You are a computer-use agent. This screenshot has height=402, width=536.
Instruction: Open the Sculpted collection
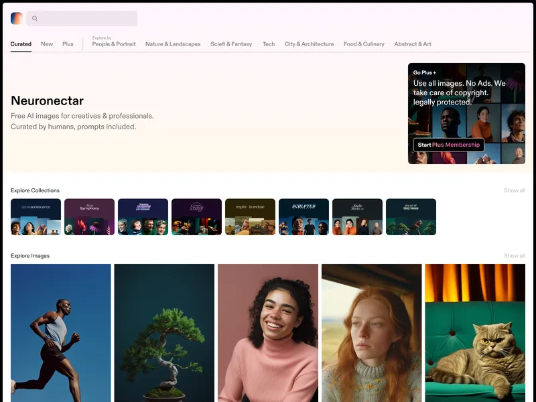tap(304, 216)
